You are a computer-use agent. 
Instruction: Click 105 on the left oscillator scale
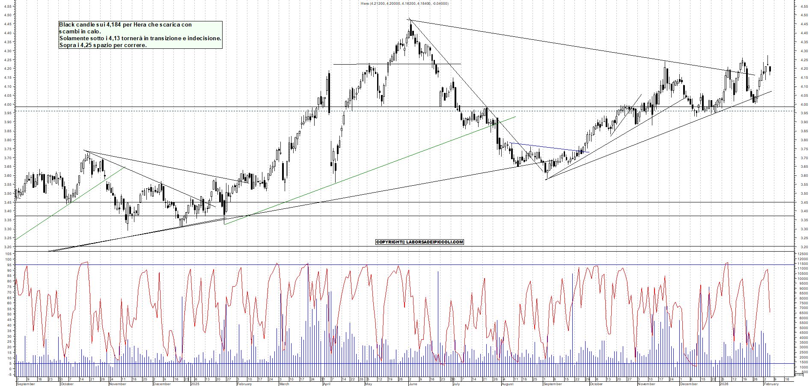8,254
